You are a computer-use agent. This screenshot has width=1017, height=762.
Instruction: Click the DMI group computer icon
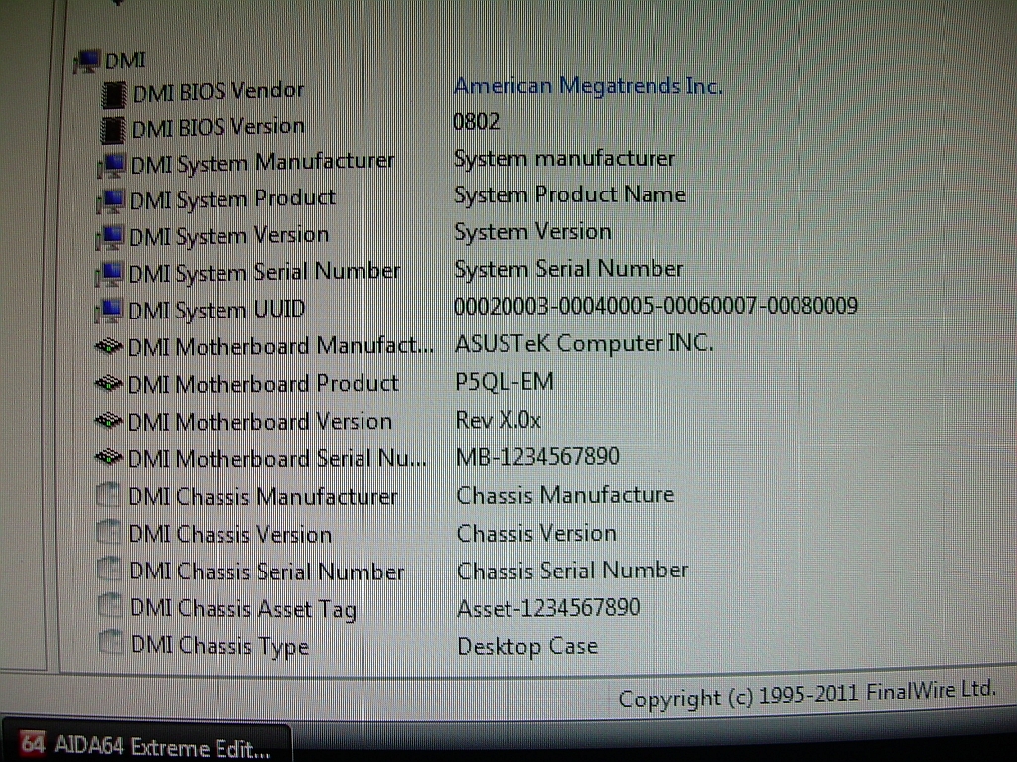pyautogui.click(x=86, y=62)
